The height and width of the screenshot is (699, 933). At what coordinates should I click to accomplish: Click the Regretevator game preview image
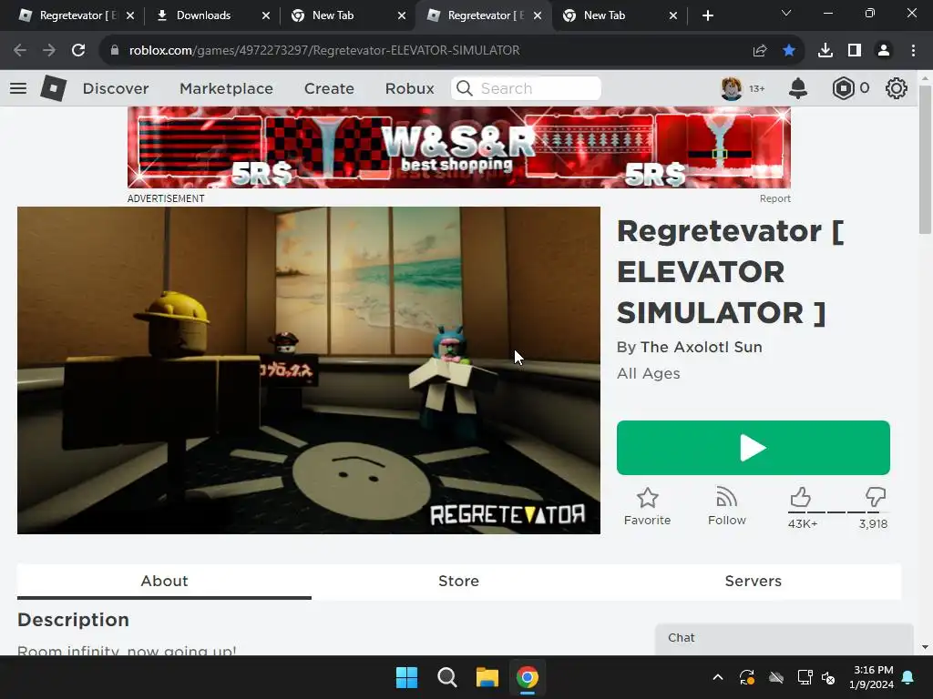pos(309,370)
